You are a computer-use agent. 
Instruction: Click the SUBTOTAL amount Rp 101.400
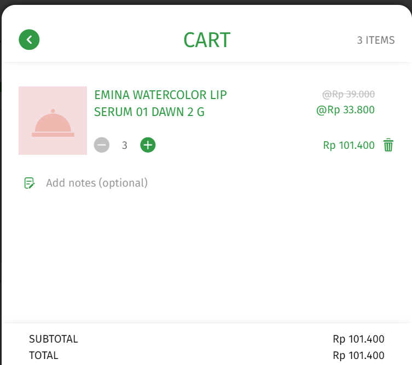click(x=358, y=339)
